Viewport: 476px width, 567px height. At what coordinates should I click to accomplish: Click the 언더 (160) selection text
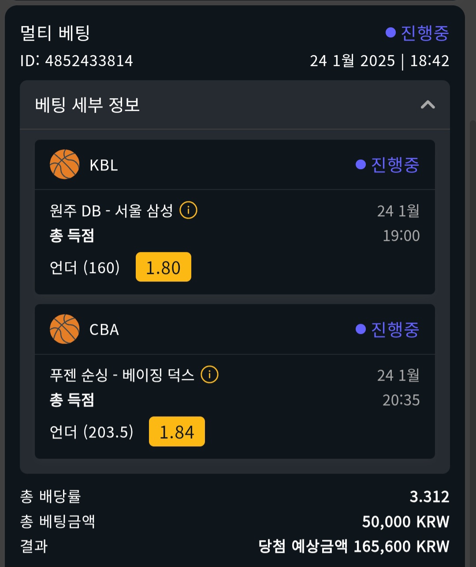pyautogui.click(x=85, y=267)
